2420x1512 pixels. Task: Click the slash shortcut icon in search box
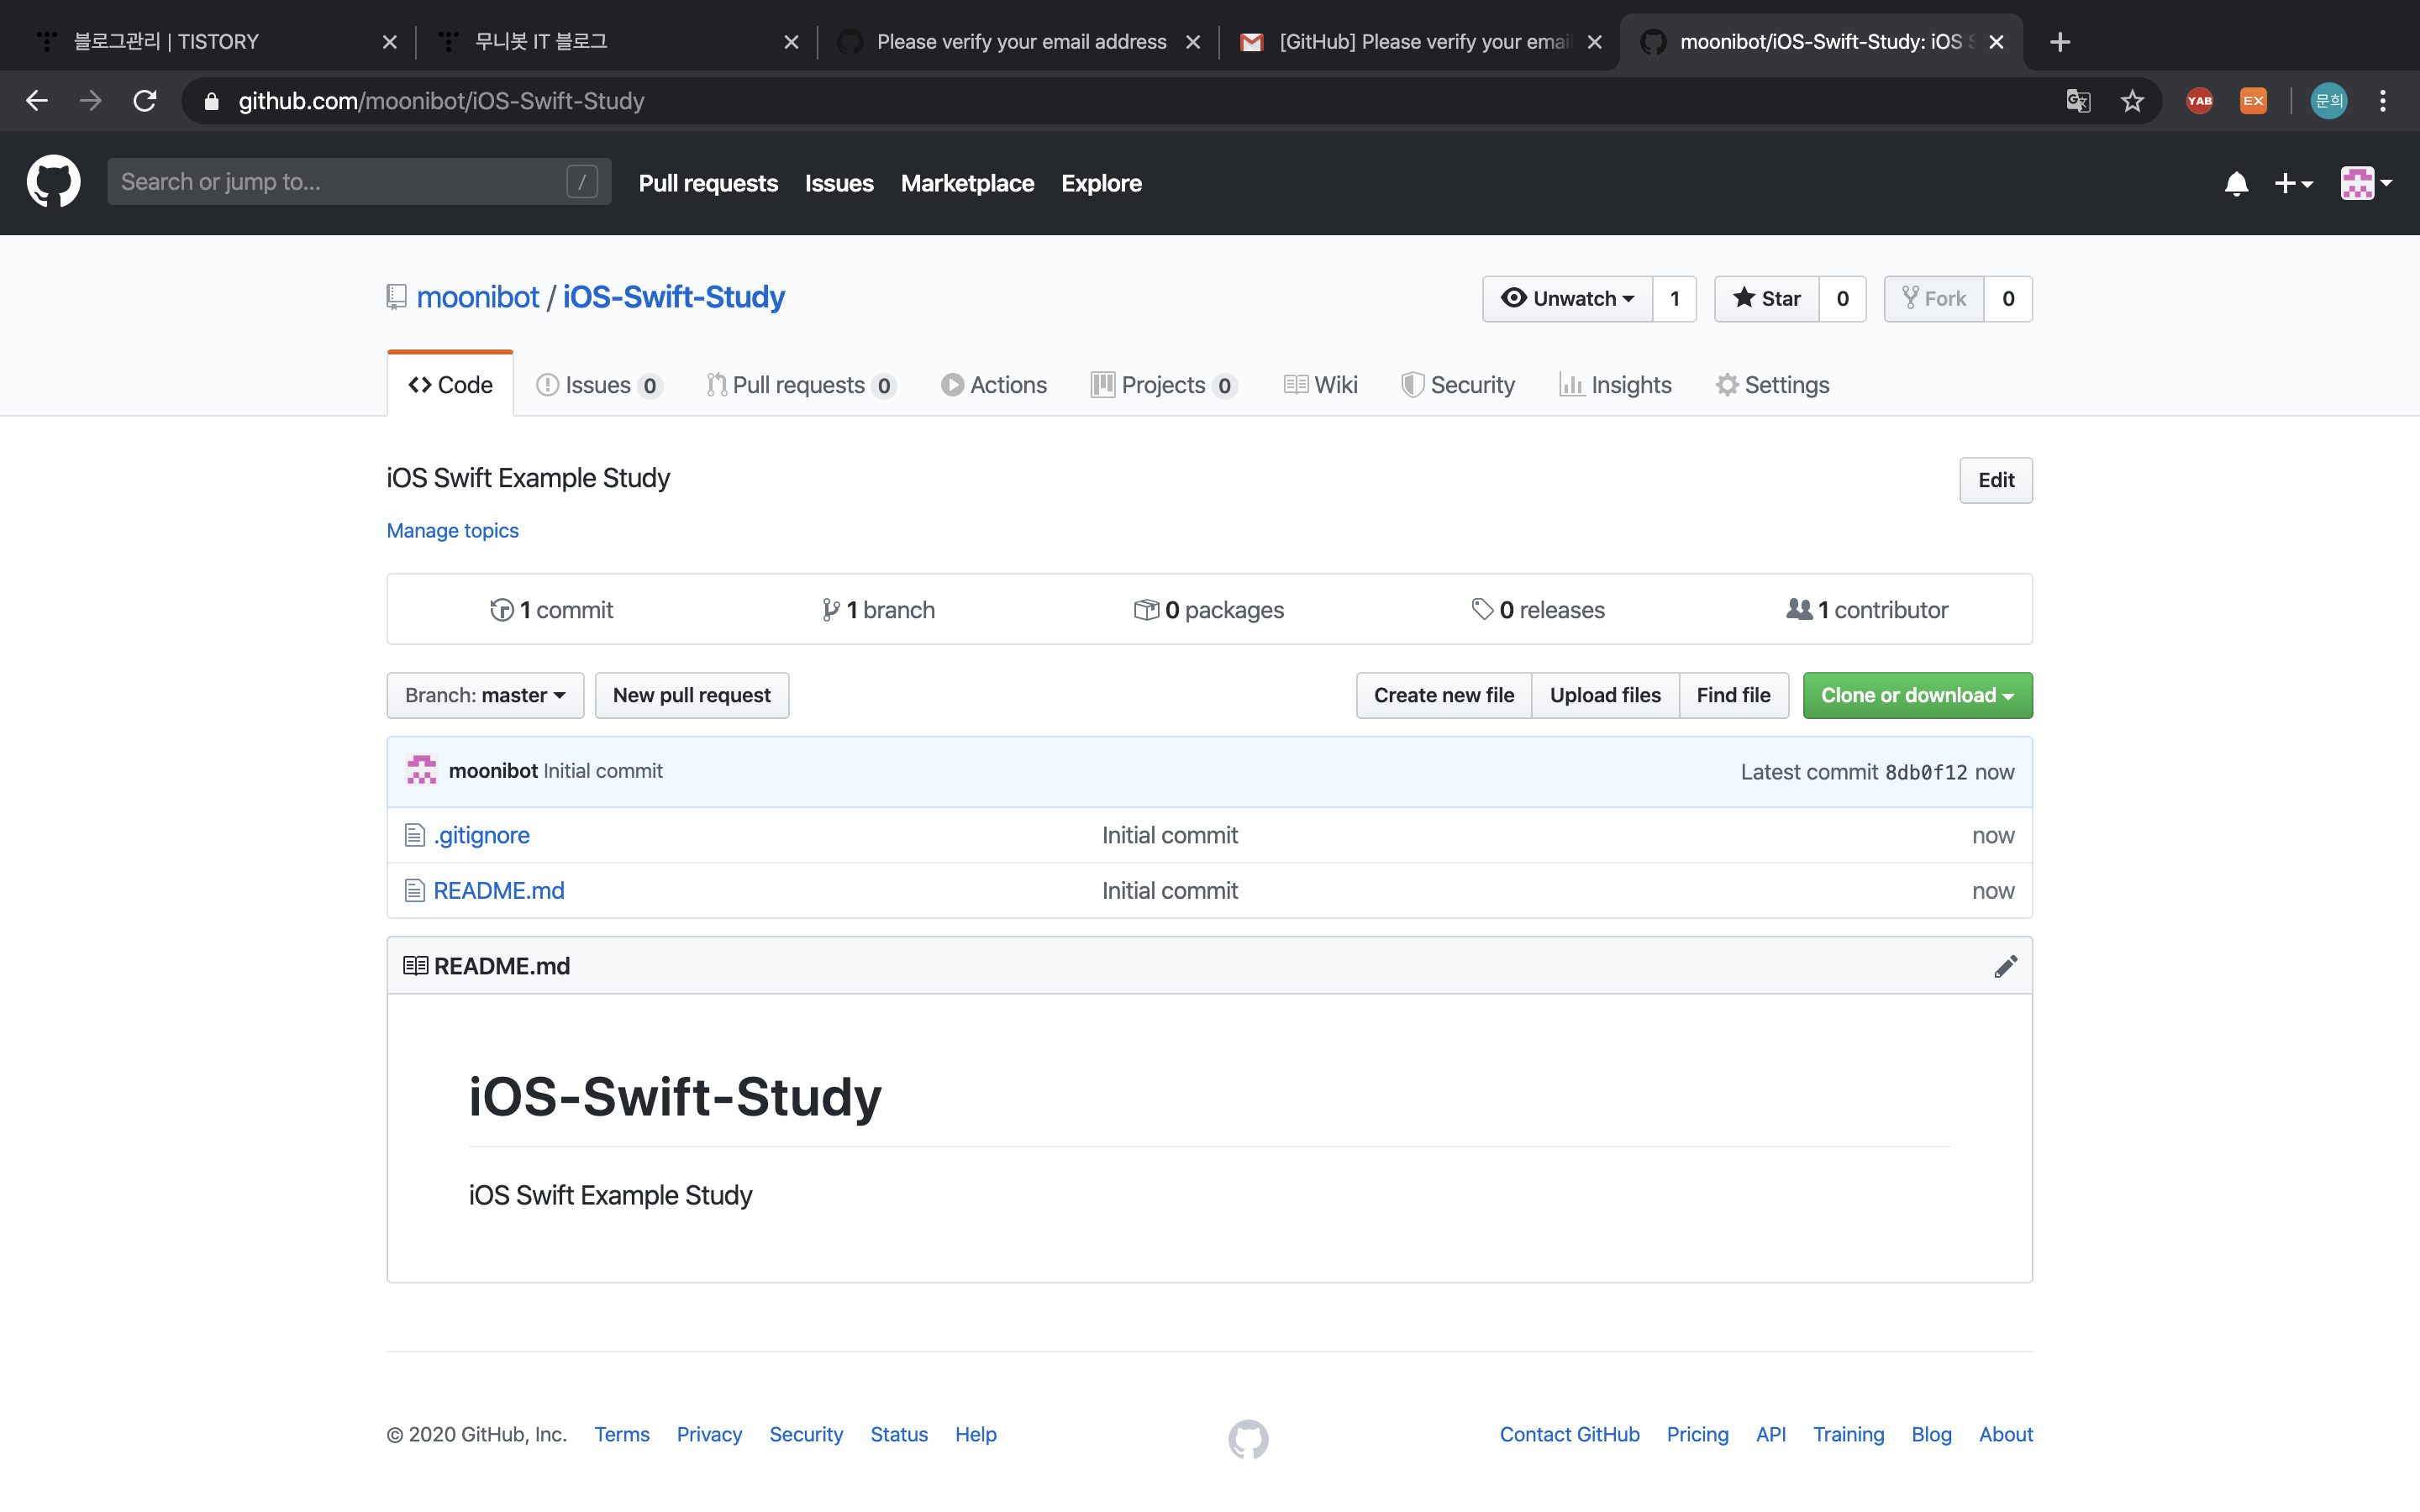[582, 182]
